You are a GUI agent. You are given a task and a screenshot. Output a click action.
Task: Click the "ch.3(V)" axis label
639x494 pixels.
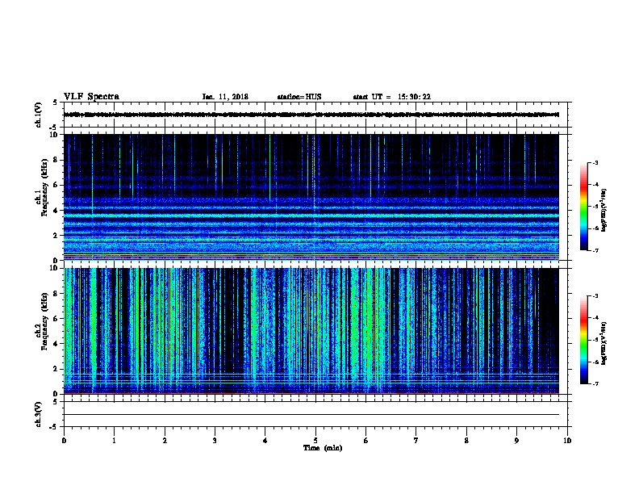38,415
